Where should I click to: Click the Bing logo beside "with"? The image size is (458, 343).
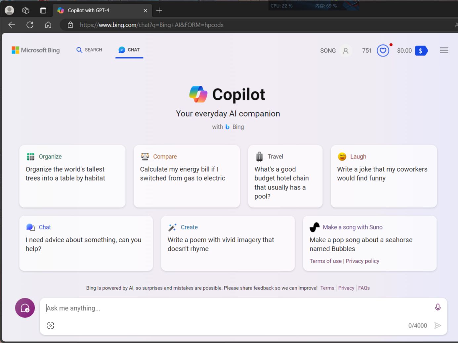tap(228, 127)
